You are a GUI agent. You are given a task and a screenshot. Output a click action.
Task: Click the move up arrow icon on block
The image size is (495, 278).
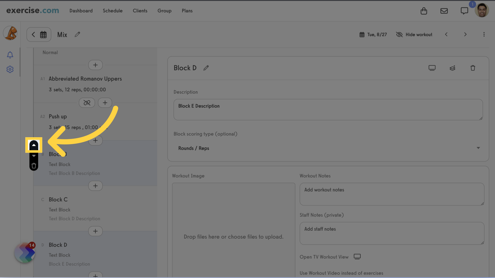[34, 145]
